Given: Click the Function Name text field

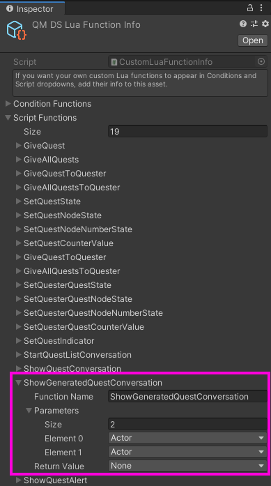Looking at the screenshot, I should click(x=187, y=397).
